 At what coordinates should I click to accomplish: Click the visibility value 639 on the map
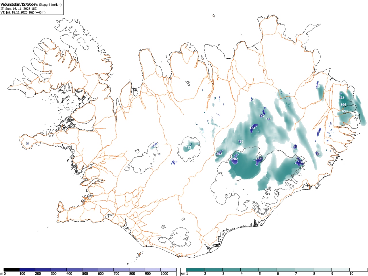pos(345,111)
